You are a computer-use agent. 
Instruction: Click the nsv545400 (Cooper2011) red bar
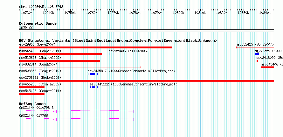point(60,54)
